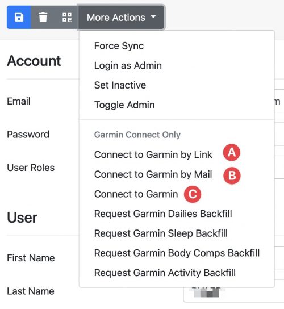Request Garmin Body Comps Backfill
The height and width of the screenshot is (309, 284).
pos(177,253)
